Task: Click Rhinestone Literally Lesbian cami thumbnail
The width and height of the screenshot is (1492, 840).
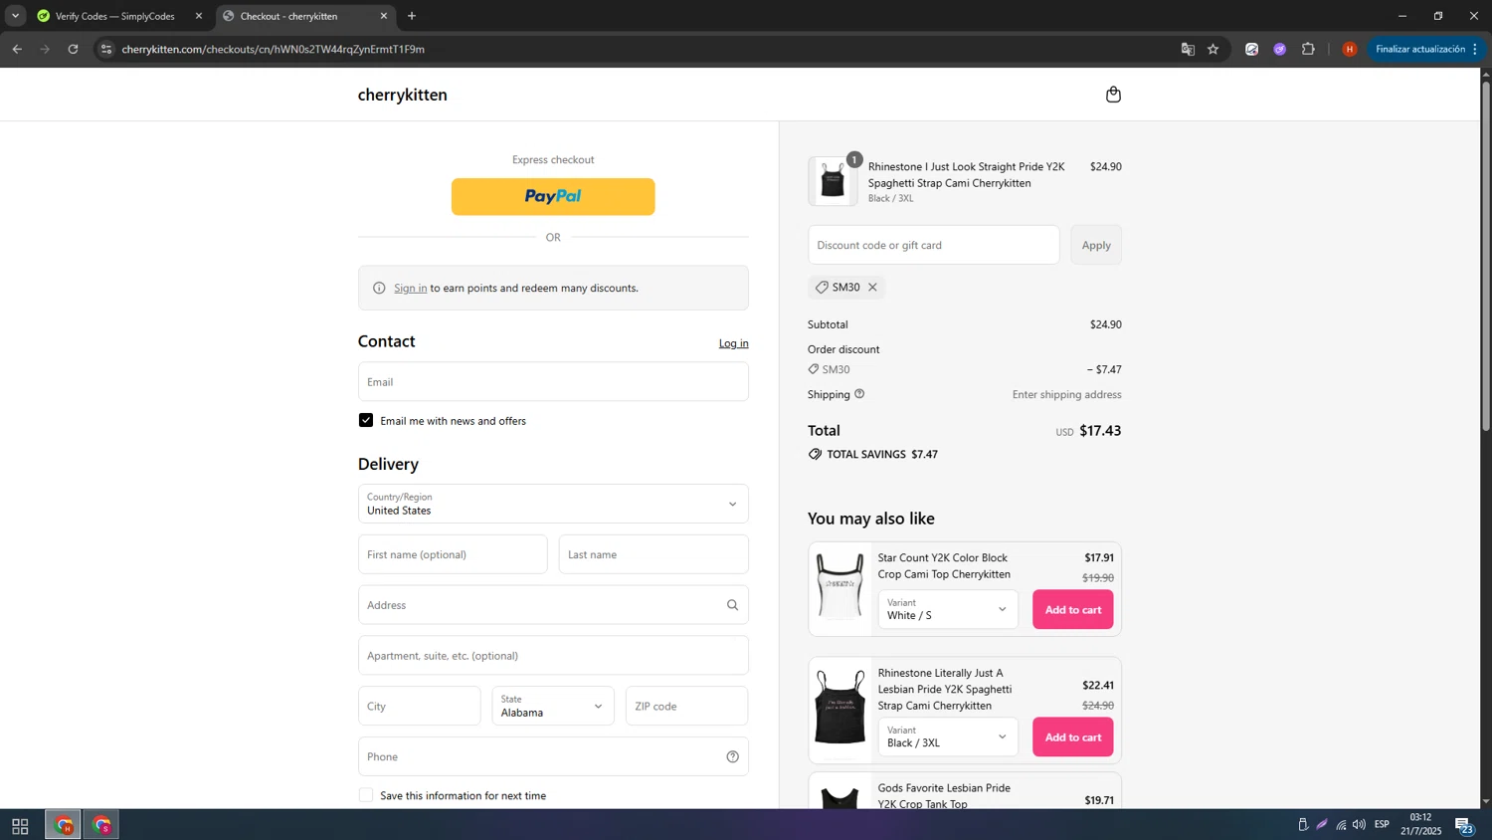Action: pyautogui.click(x=840, y=710)
